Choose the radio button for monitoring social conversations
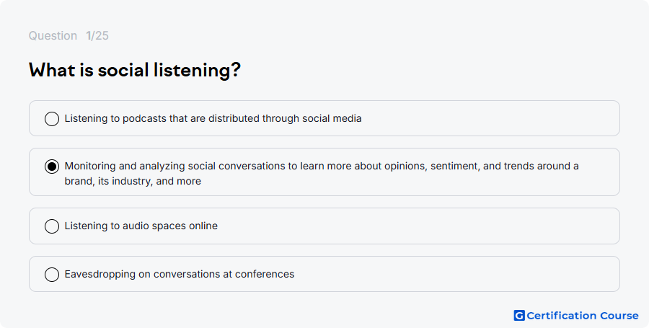 (x=52, y=167)
